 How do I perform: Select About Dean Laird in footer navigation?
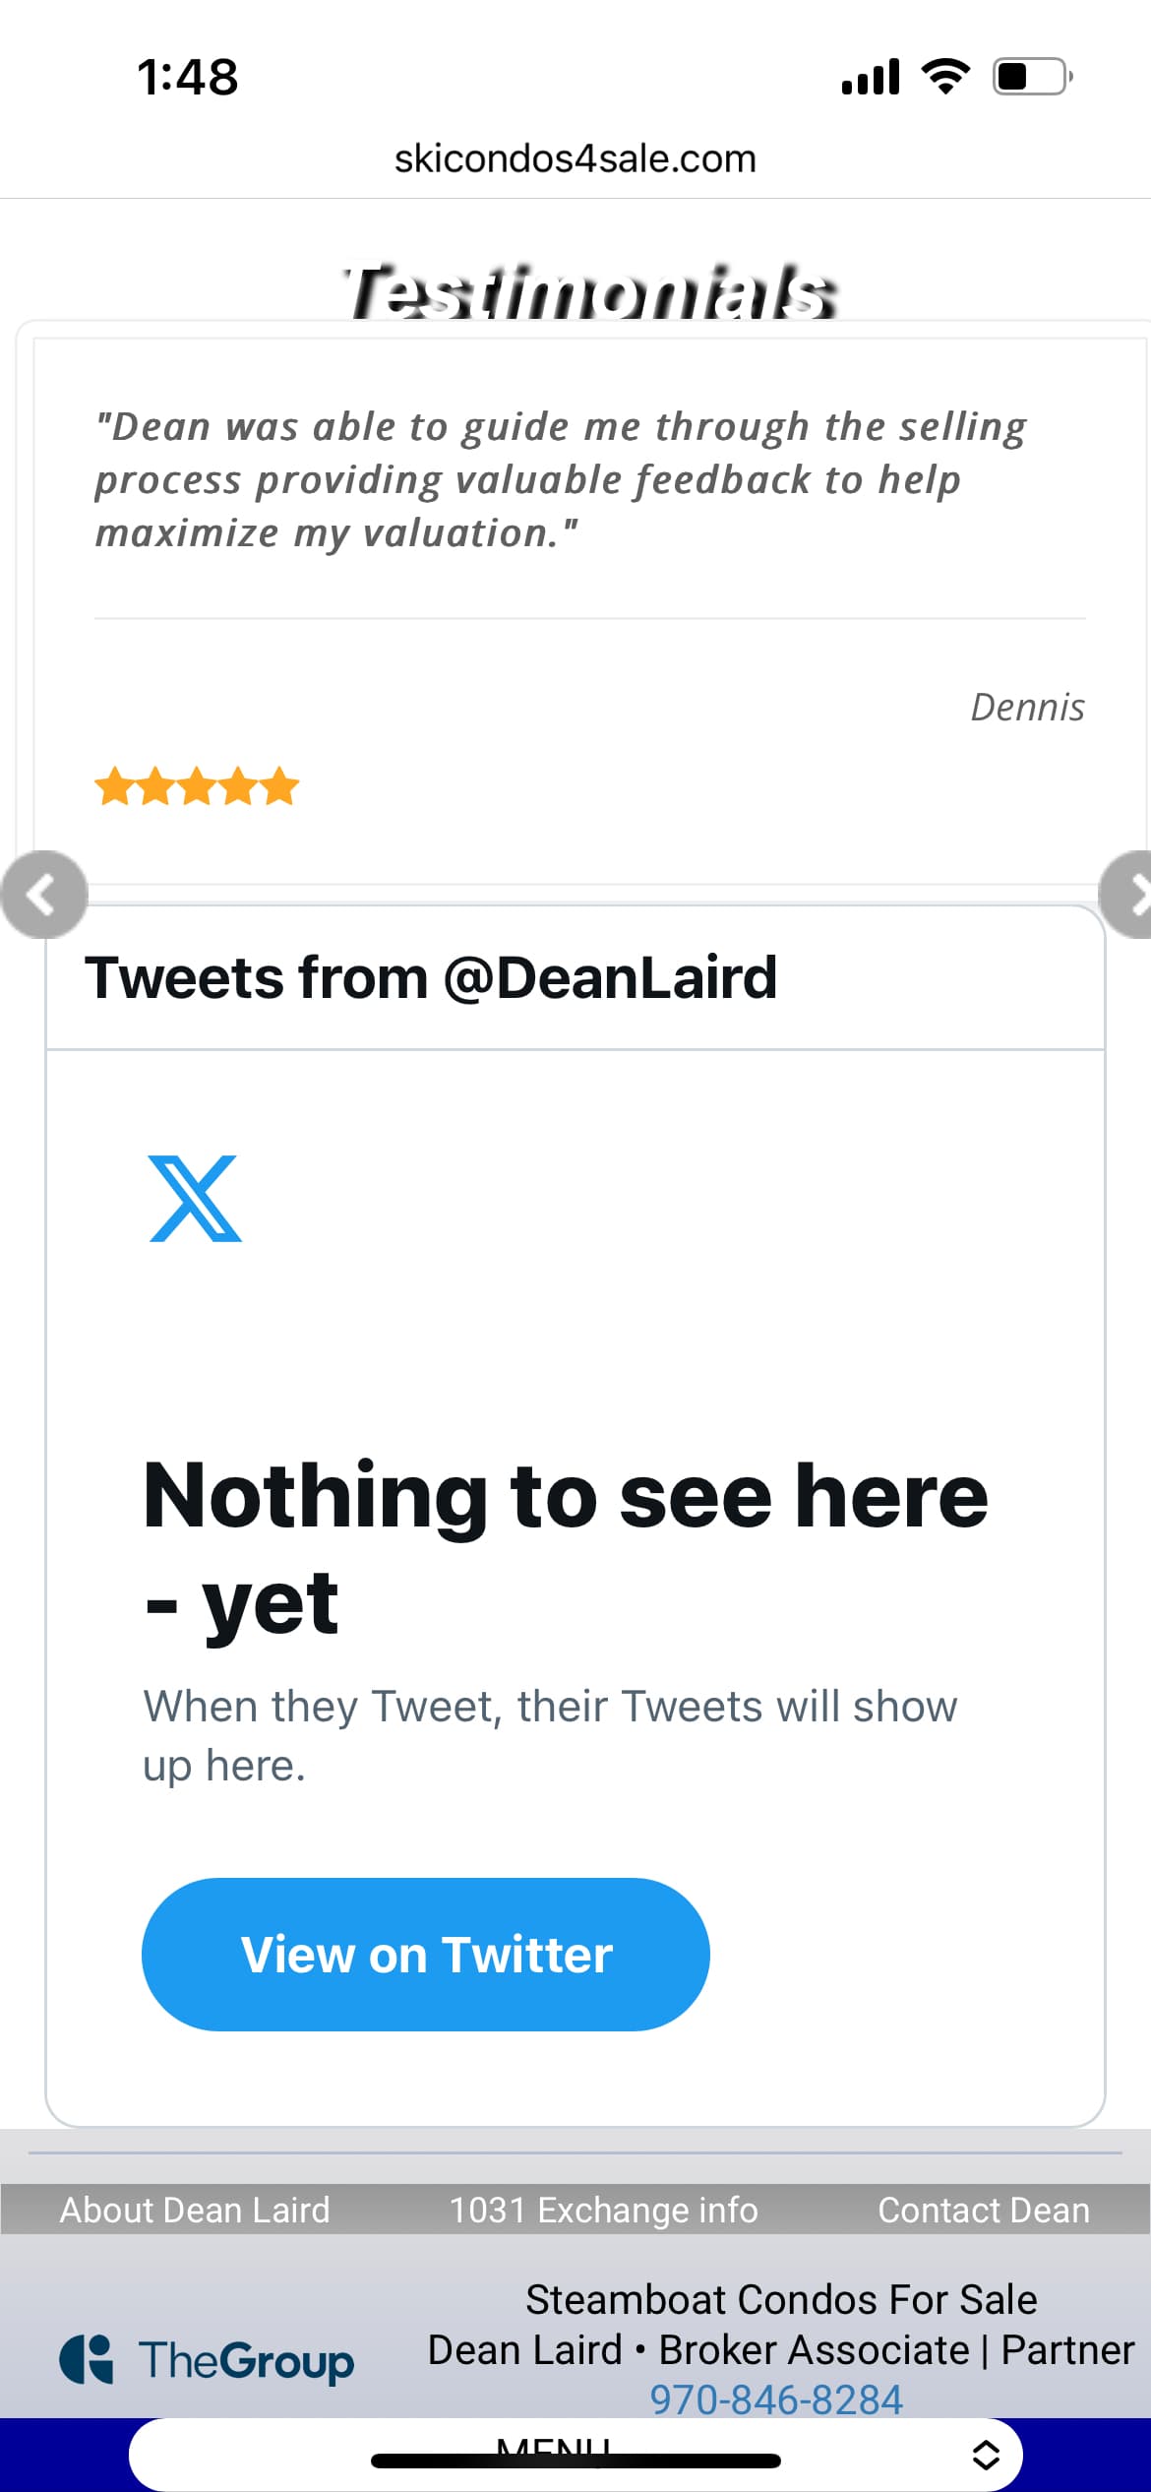point(194,2210)
